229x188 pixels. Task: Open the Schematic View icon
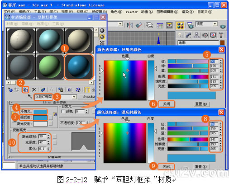click(x=169, y=25)
